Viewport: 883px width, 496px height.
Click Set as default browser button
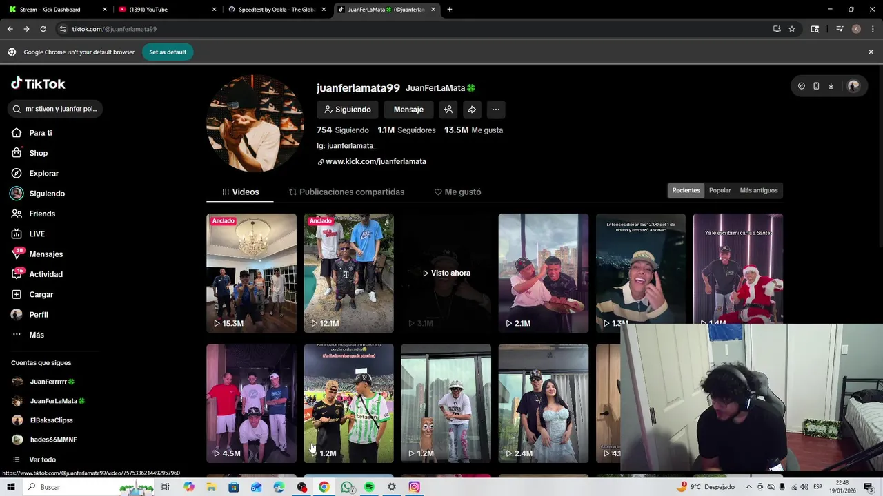click(168, 52)
